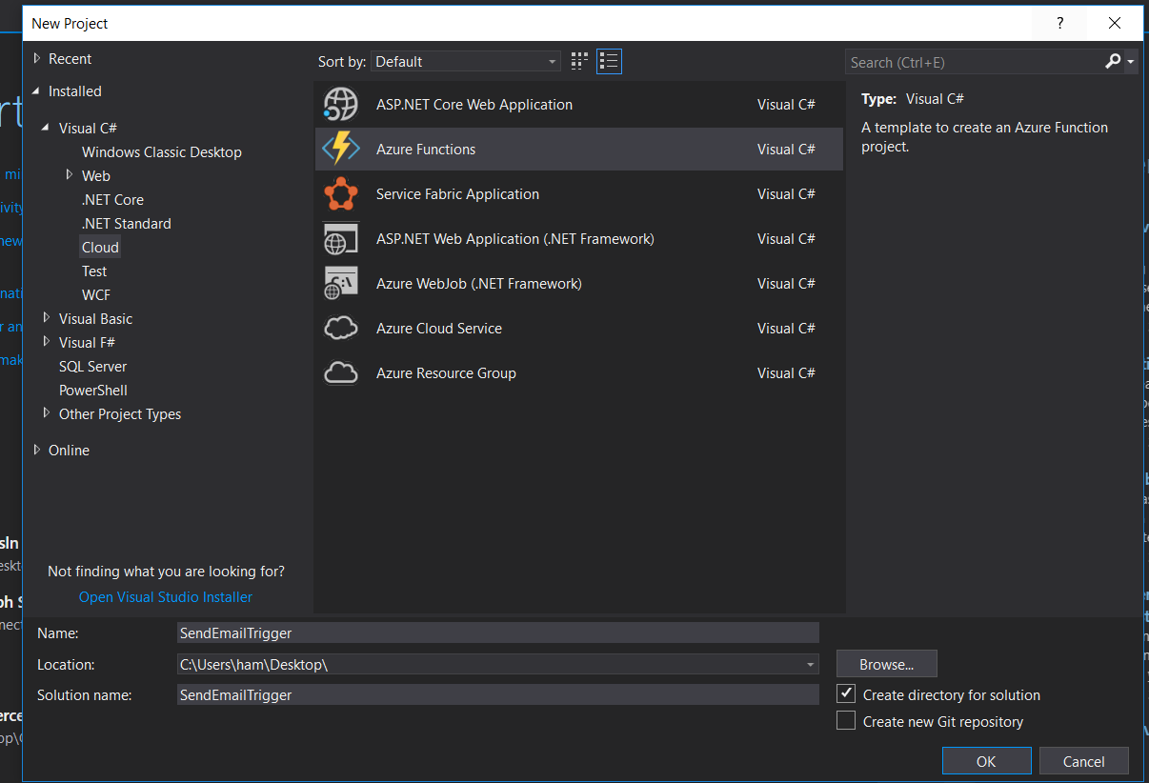Expand the Online node arrow
Screen dimensions: 1149x783
tap(37, 450)
